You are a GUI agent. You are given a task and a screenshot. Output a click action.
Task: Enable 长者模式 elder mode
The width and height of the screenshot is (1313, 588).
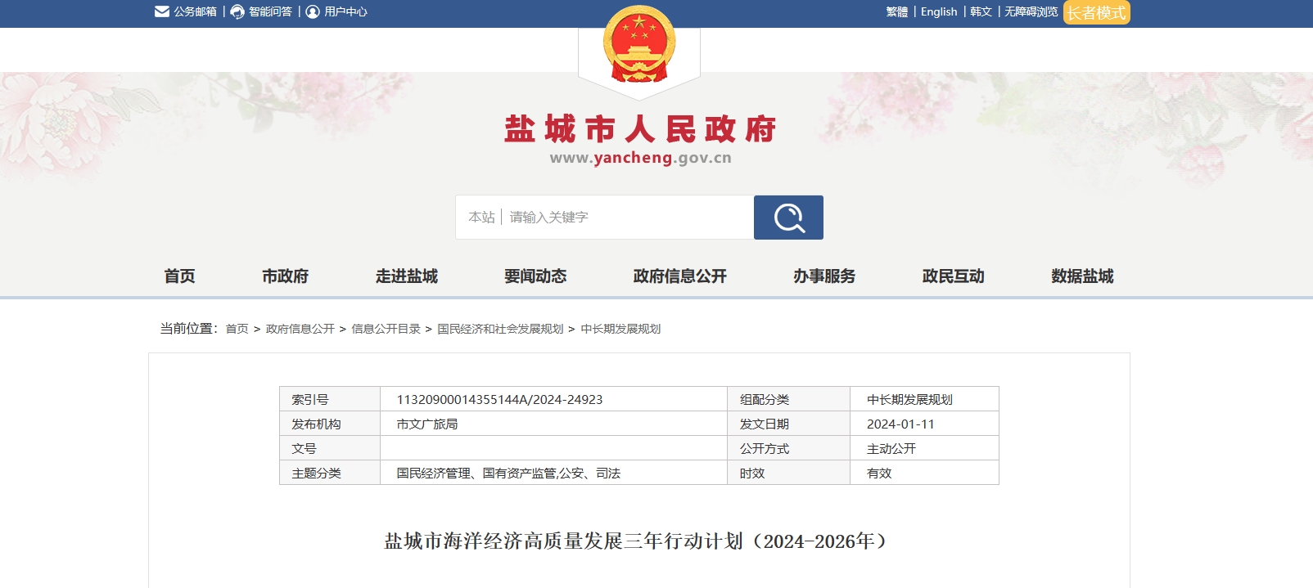1096,12
